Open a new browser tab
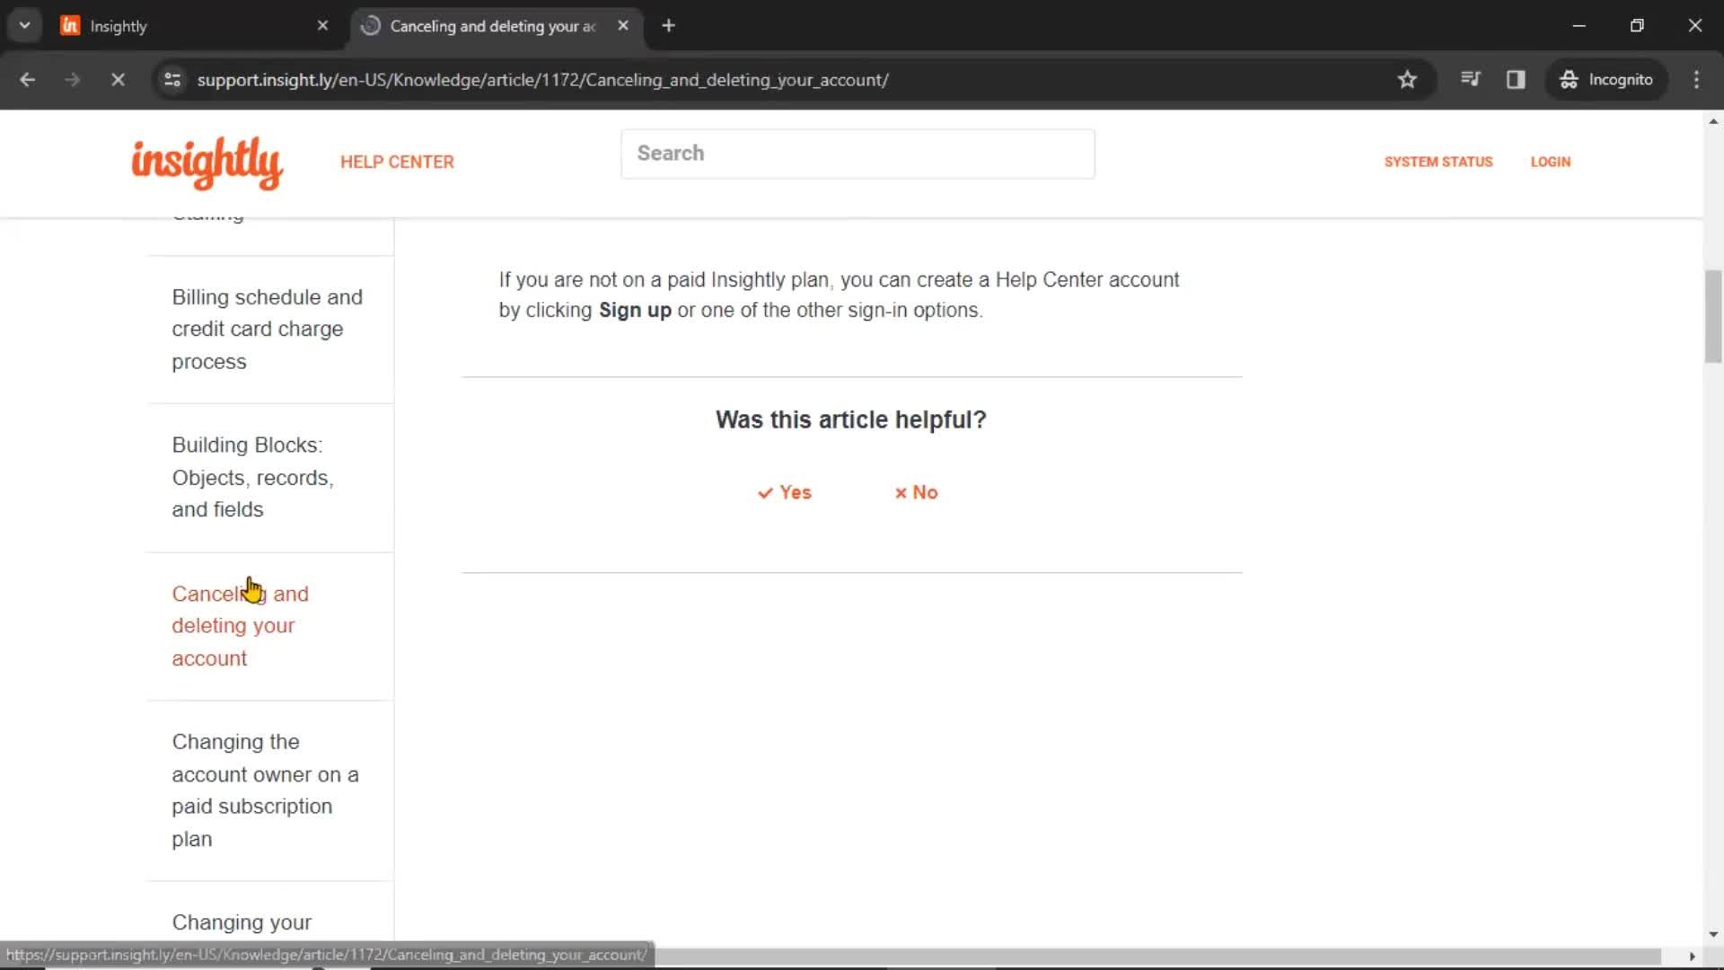 point(668,26)
